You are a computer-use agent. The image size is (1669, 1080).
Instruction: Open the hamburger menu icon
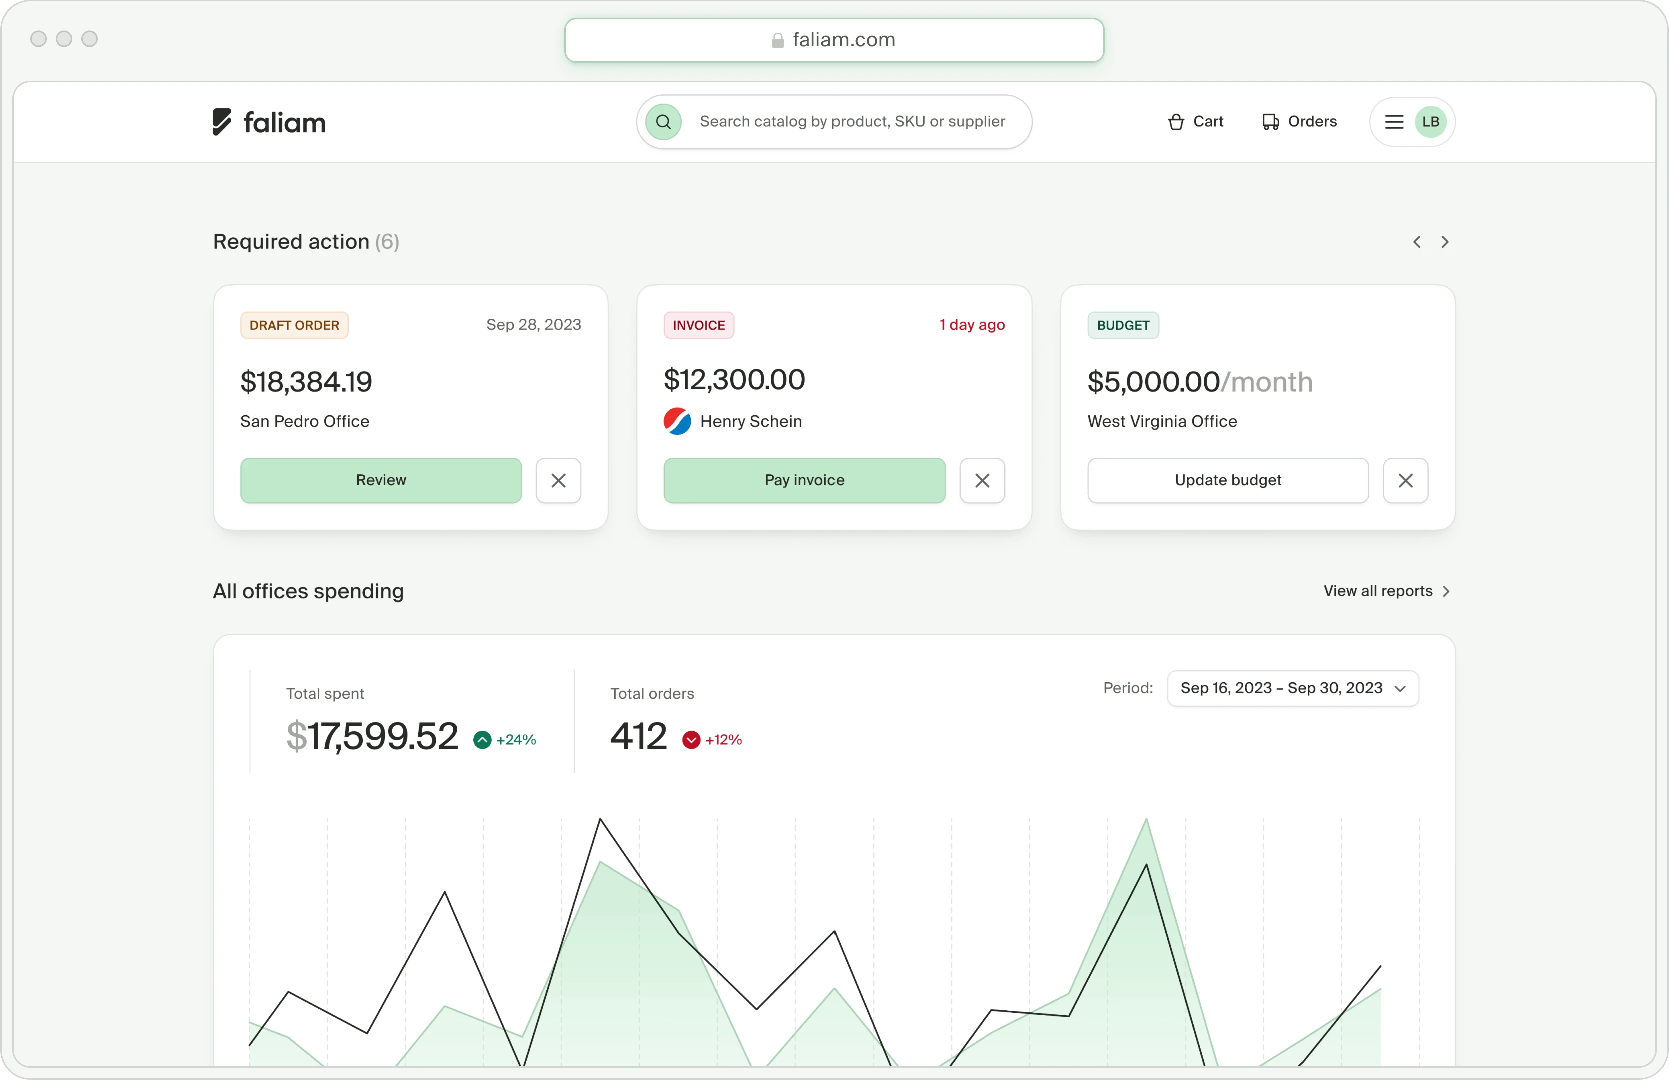point(1394,122)
